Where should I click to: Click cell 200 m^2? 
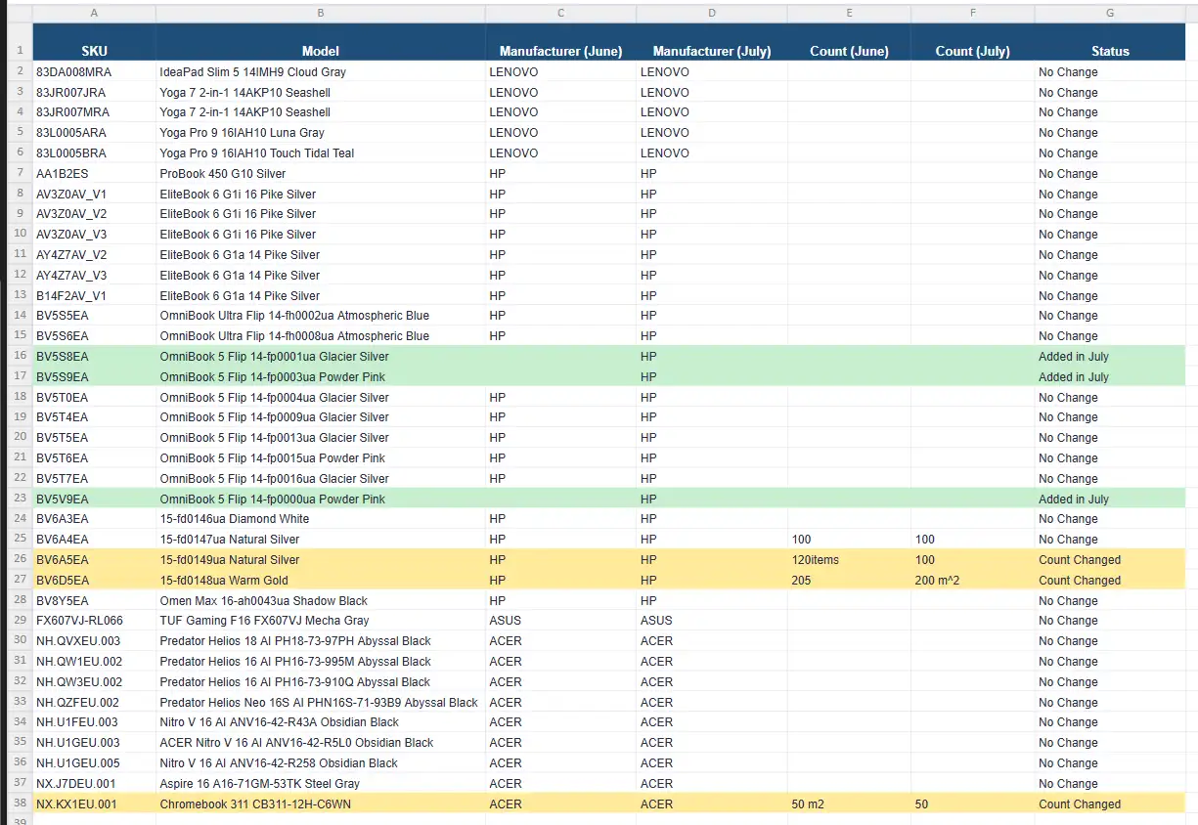[x=973, y=581]
